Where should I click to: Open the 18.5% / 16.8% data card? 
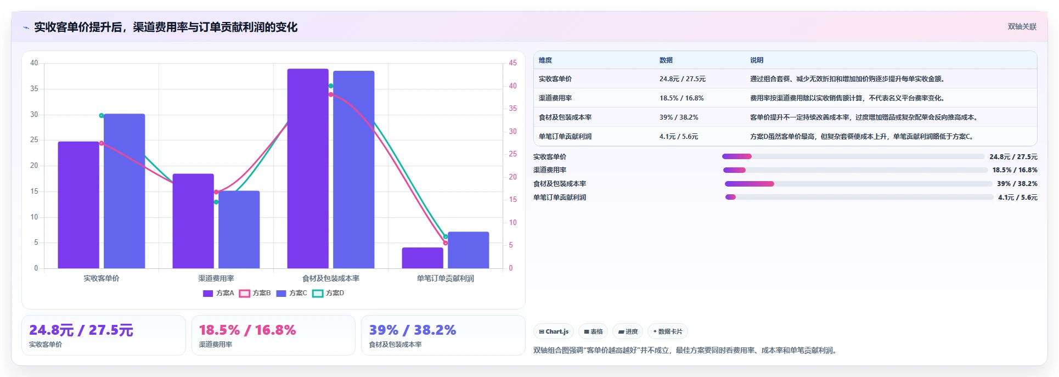(x=273, y=335)
